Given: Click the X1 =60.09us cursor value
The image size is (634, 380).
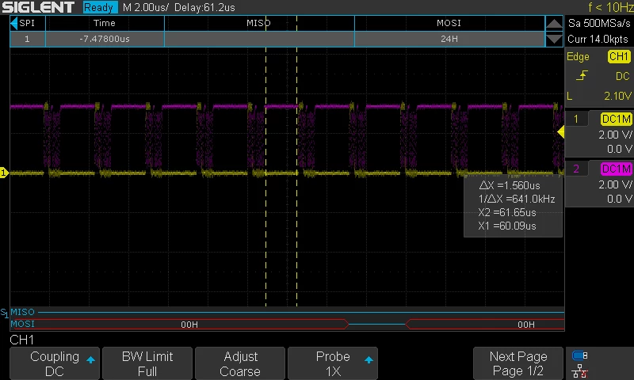Looking at the screenshot, I should click(x=507, y=226).
